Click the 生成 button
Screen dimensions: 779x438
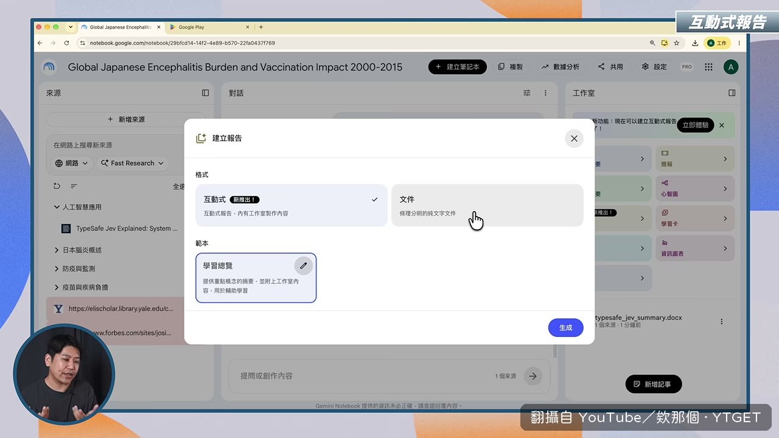[x=566, y=328]
